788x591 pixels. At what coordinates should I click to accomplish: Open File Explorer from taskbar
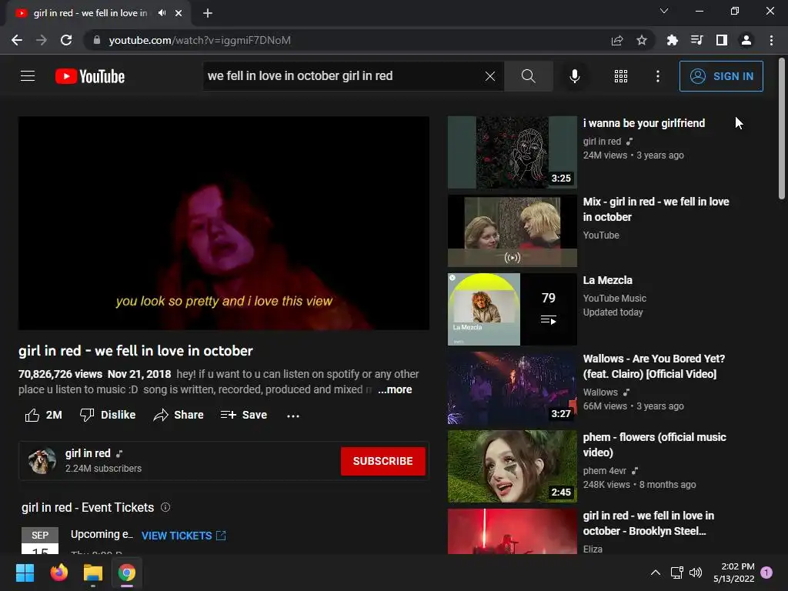tap(93, 573)
